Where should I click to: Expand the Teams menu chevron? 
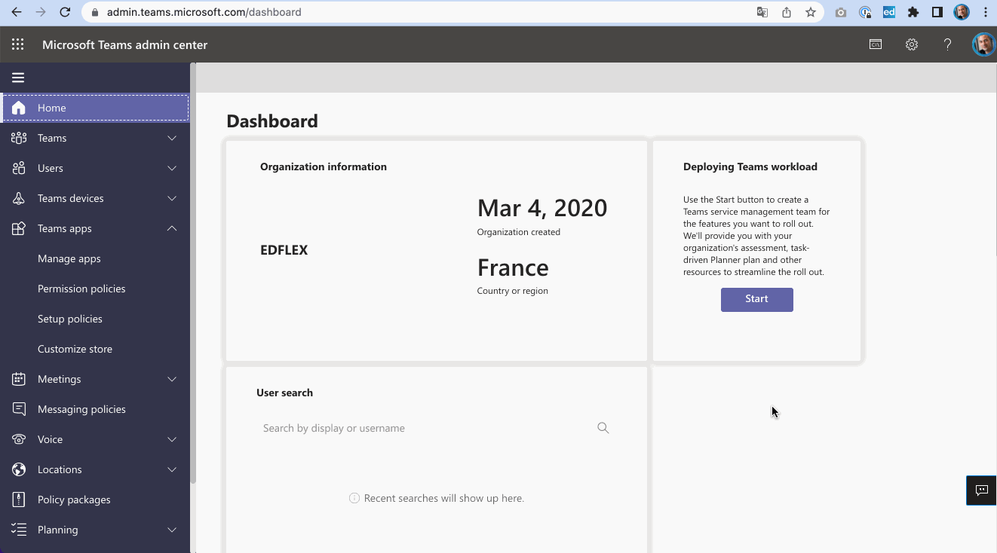coord(172,138)
